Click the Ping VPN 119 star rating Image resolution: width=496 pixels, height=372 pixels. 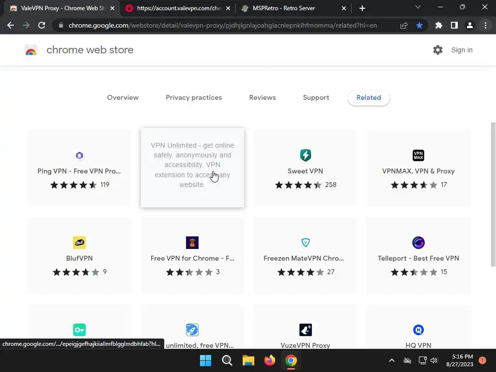[x=80, y=185]
